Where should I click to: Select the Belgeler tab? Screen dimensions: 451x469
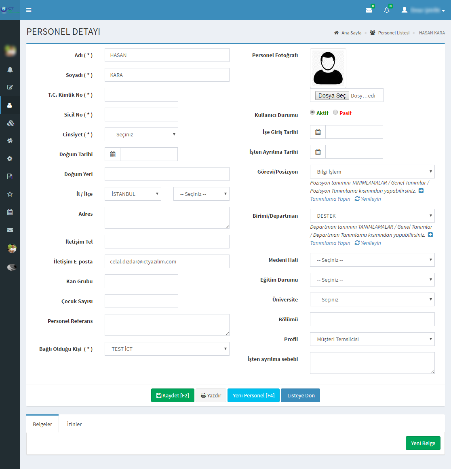[42, 424]
